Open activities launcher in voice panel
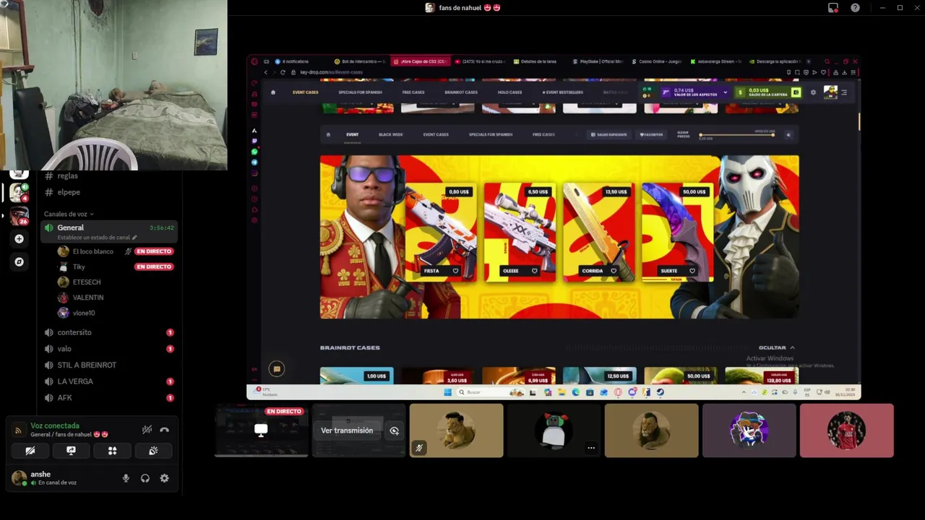This screenshot has width=925, height=520. tap(112, 451)
